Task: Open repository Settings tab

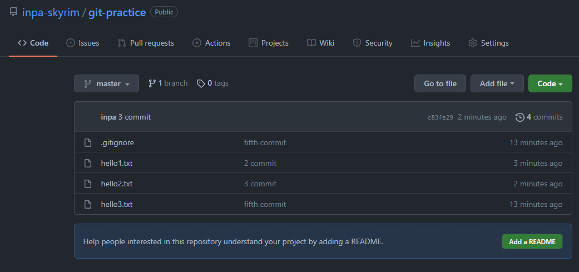Action: click(x=488, y=43)
